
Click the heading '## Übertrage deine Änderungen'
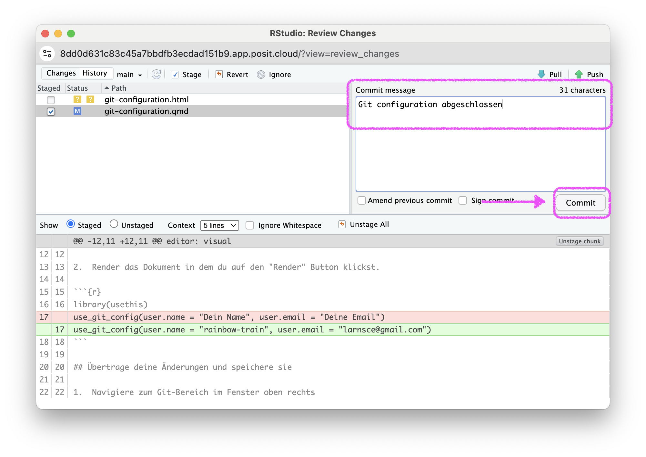[x=182, y=367]
